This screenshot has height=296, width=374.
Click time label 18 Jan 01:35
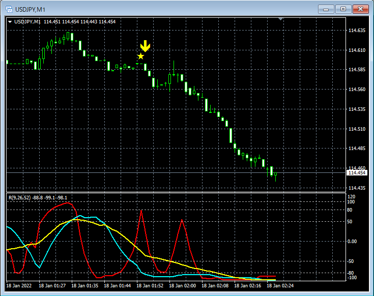(84, 285)
